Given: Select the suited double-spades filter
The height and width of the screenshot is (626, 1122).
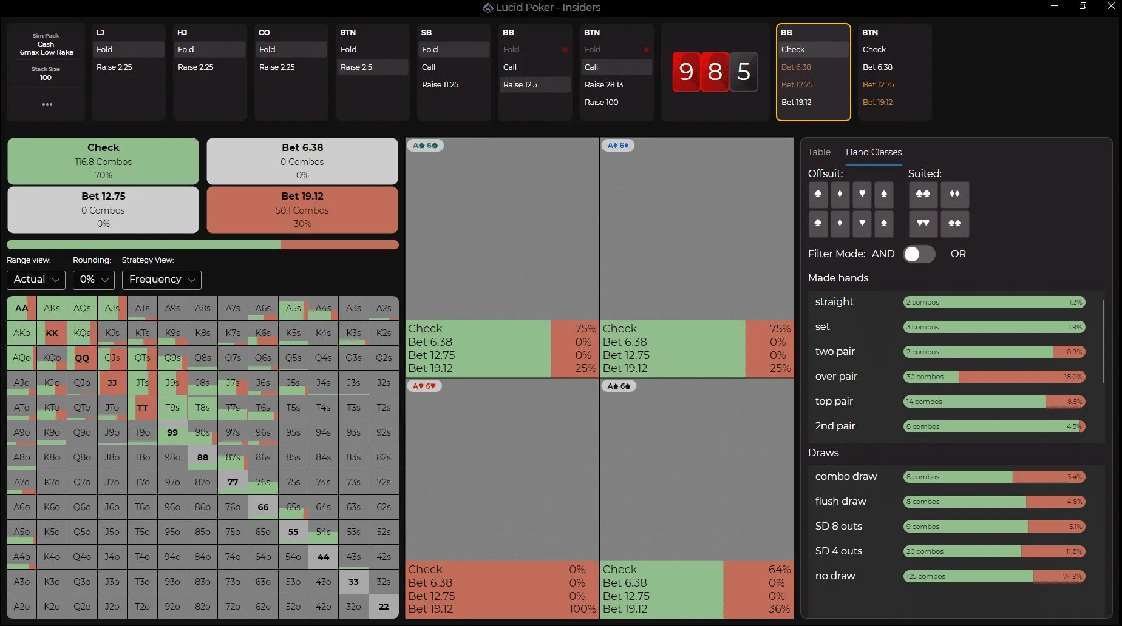Looking at the screenshot, I should pos(954,224).
